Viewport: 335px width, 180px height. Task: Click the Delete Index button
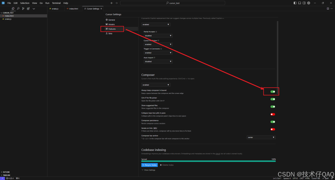167,165
